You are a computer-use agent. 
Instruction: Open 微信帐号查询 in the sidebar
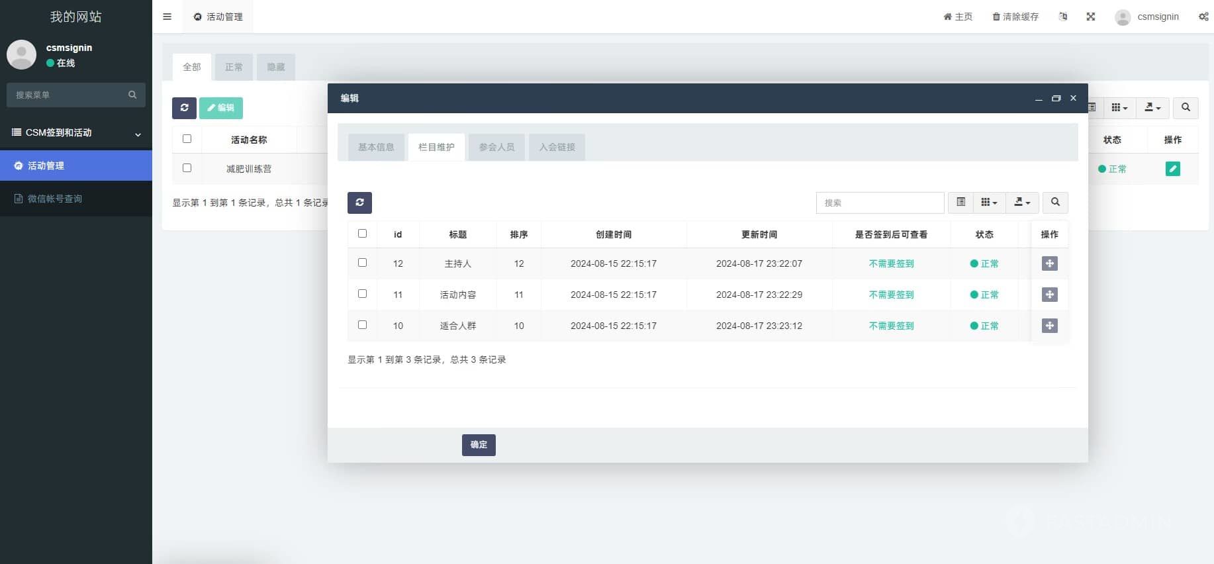point(55,199)
